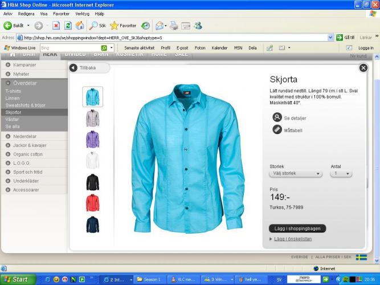Open the Antal quantity dropdown
The image size is (380, 285).
tap(341, 173)
